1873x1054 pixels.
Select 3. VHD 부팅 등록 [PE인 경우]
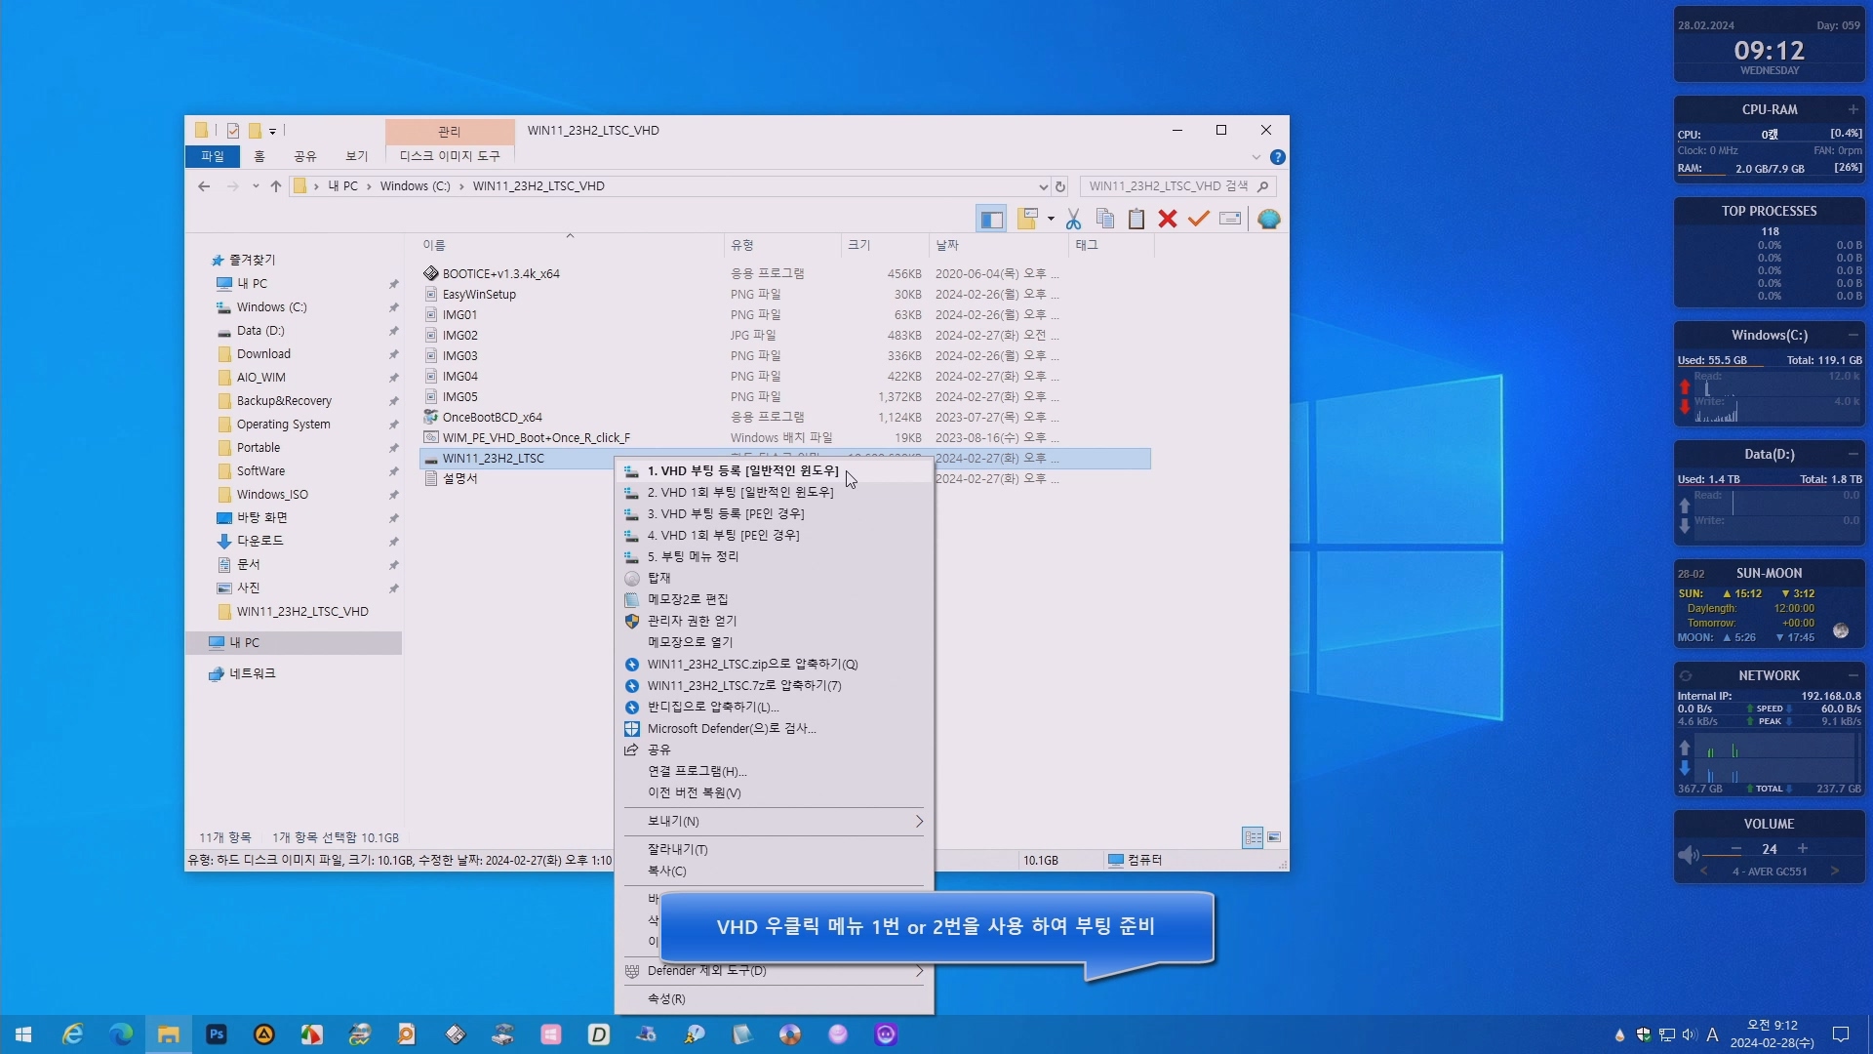tap(774, 514)
